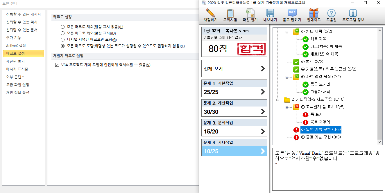Click the 업데이트 gift box icon

pos(314,13)
